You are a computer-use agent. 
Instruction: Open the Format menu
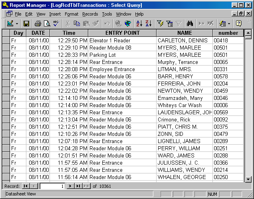[71, 14]
